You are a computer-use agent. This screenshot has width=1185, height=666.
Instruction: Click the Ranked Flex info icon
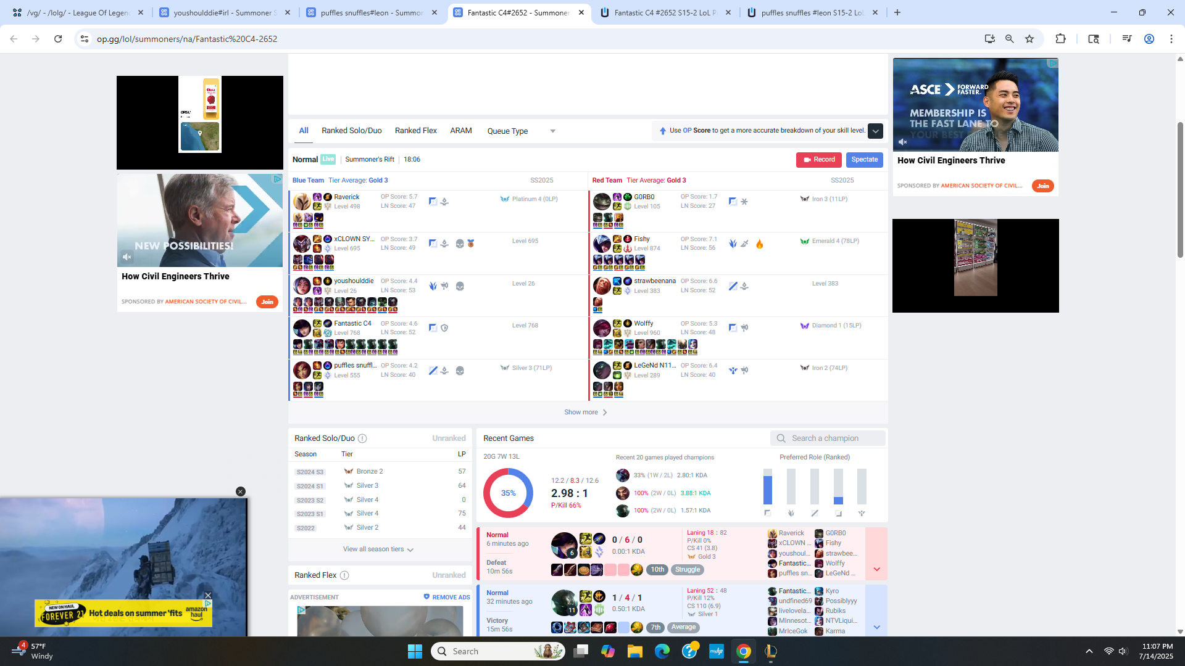[344, 575]
